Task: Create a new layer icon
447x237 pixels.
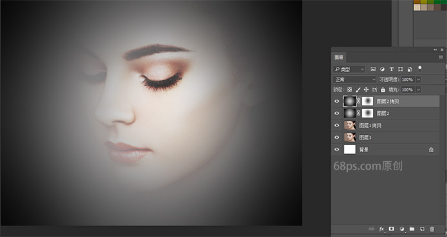Action: [x=422, y=229]
